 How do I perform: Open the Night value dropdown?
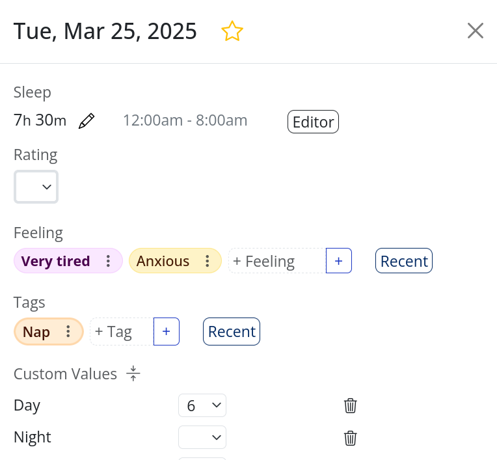click(202, 437)
